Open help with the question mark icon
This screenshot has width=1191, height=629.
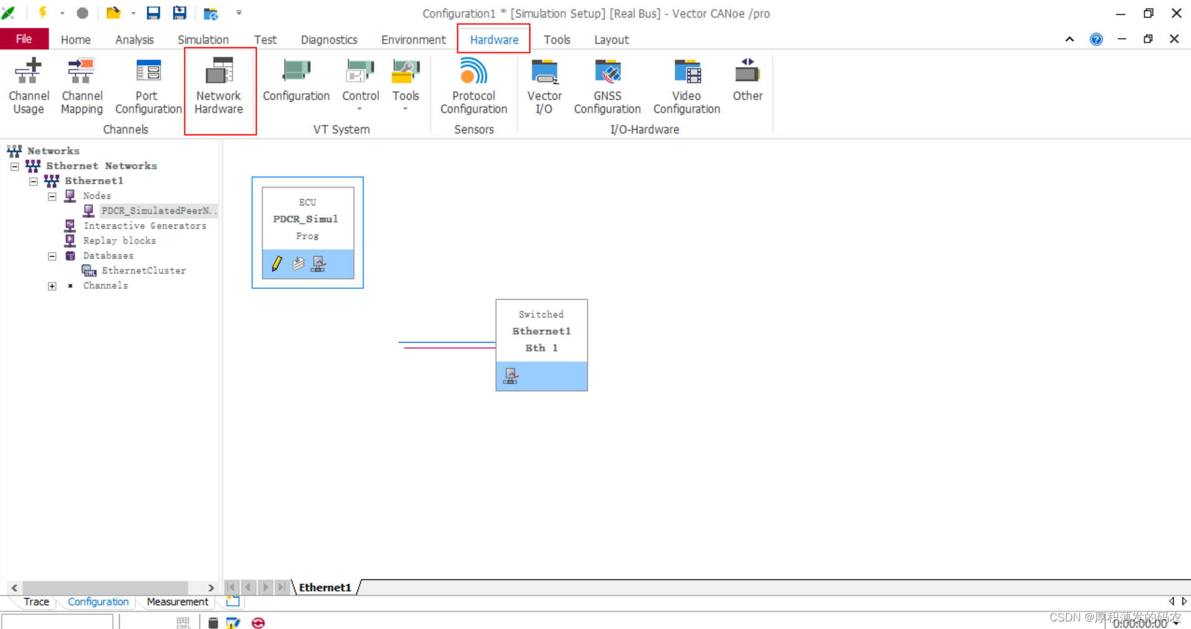(1096, 39)
